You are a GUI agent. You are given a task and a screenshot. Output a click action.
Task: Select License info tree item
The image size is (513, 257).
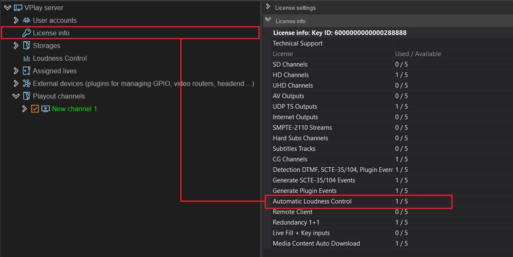click(x=51, y=33)
